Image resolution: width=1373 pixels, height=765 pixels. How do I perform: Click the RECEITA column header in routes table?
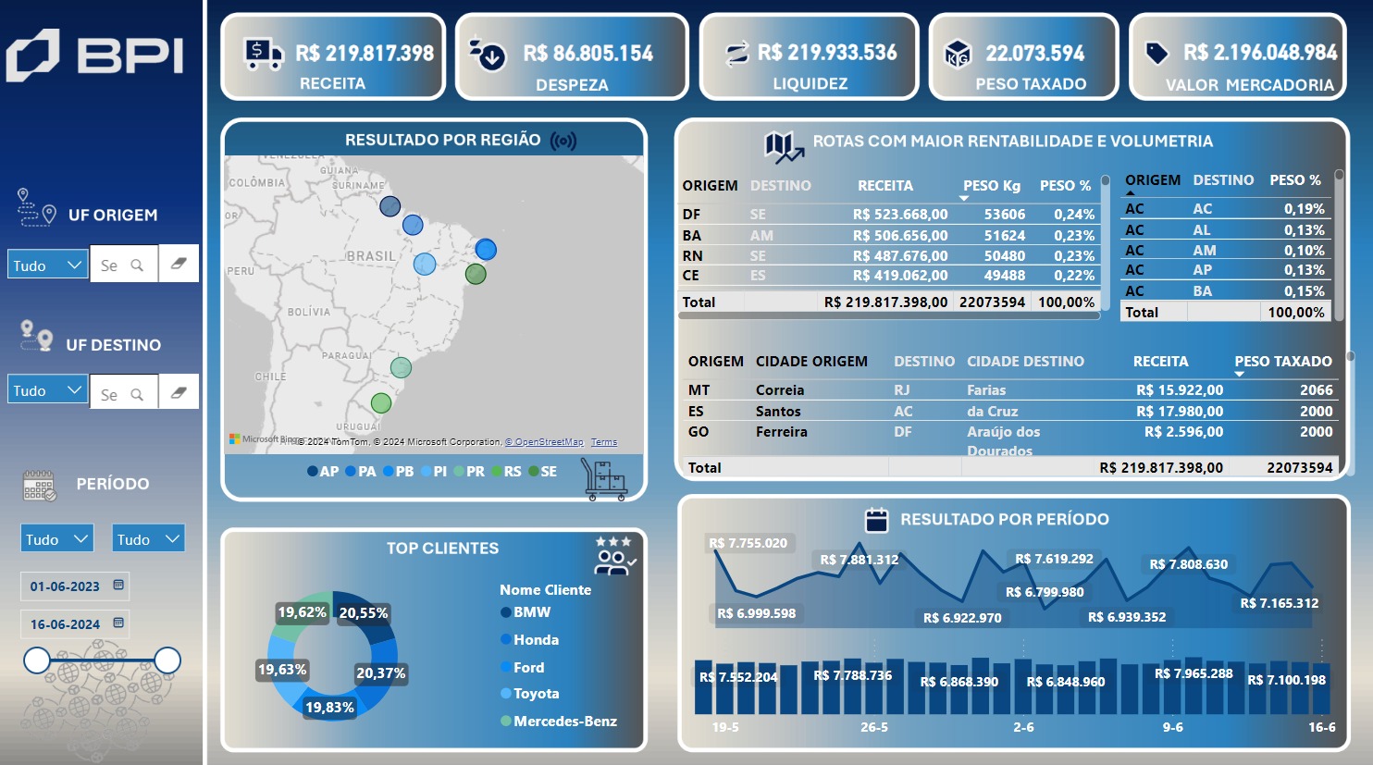(885, 186)
